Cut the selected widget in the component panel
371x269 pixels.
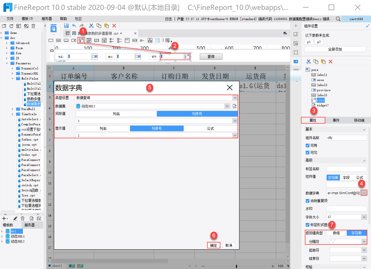(309, 62)
